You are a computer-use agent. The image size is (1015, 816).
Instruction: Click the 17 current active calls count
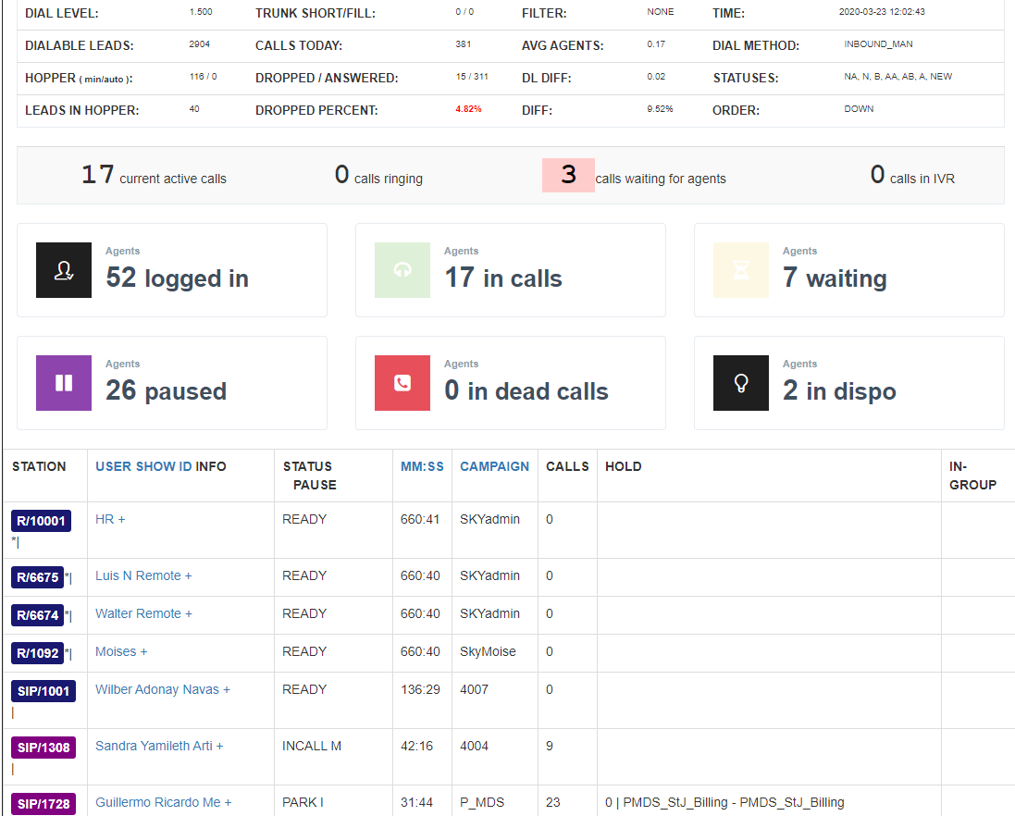tap(98, 174)
